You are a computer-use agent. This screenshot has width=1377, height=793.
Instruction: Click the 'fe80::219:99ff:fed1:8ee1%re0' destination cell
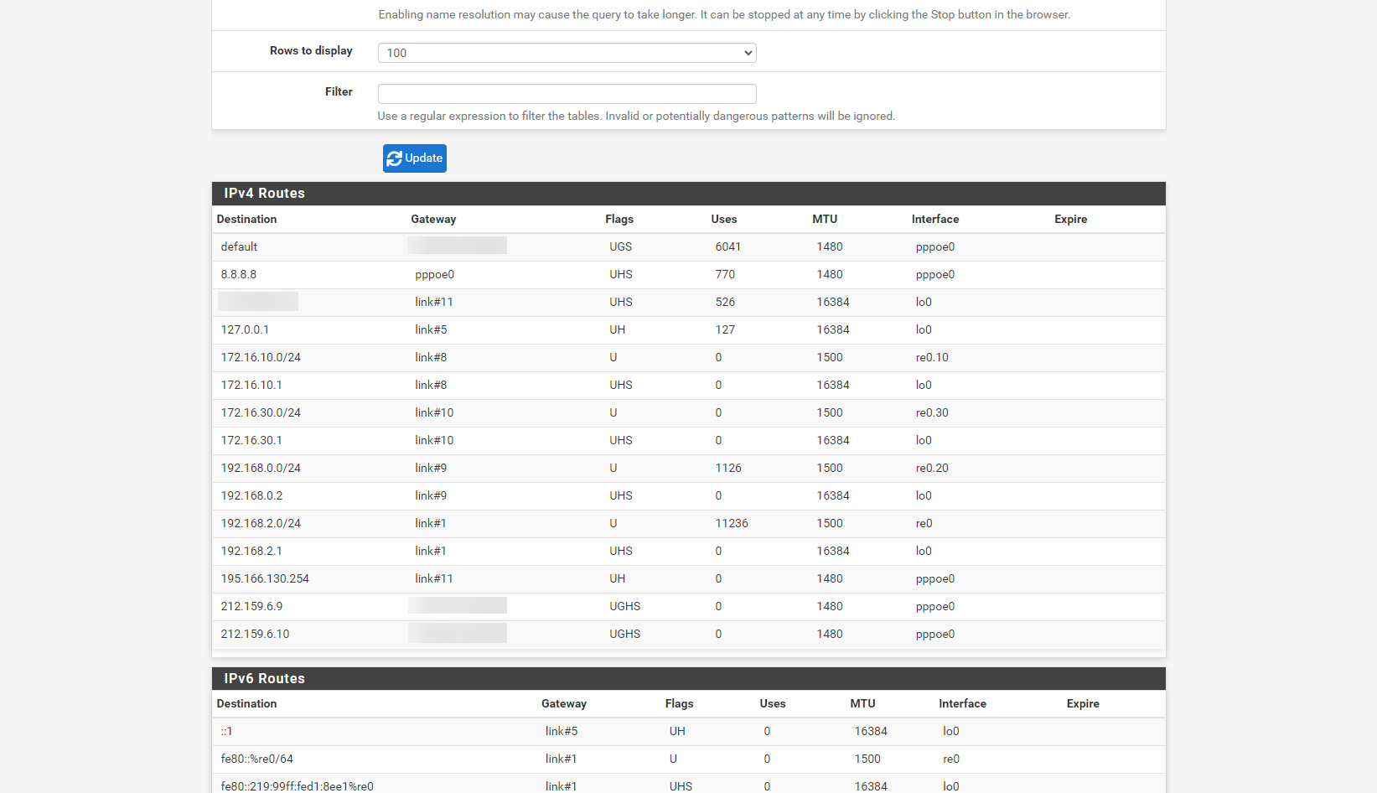pos(297,786)
